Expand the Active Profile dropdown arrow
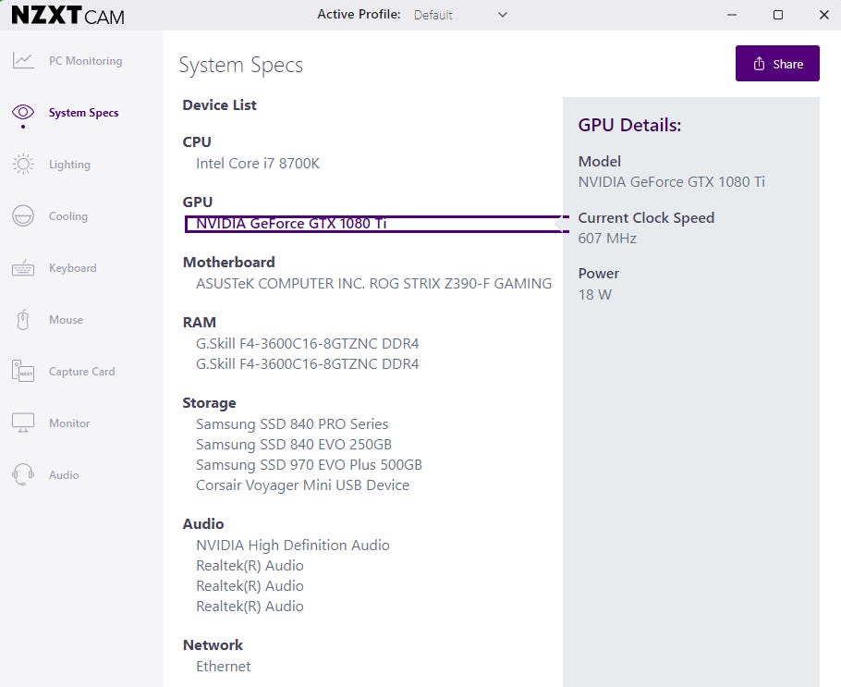 [503, 15]
